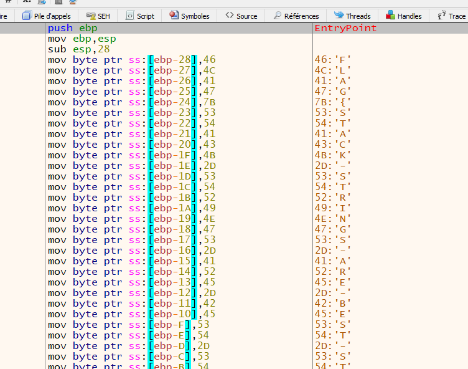
Task: Select instruction mov byte ptr ss:[ebp-12],2D
Action: tap(132, 293)
